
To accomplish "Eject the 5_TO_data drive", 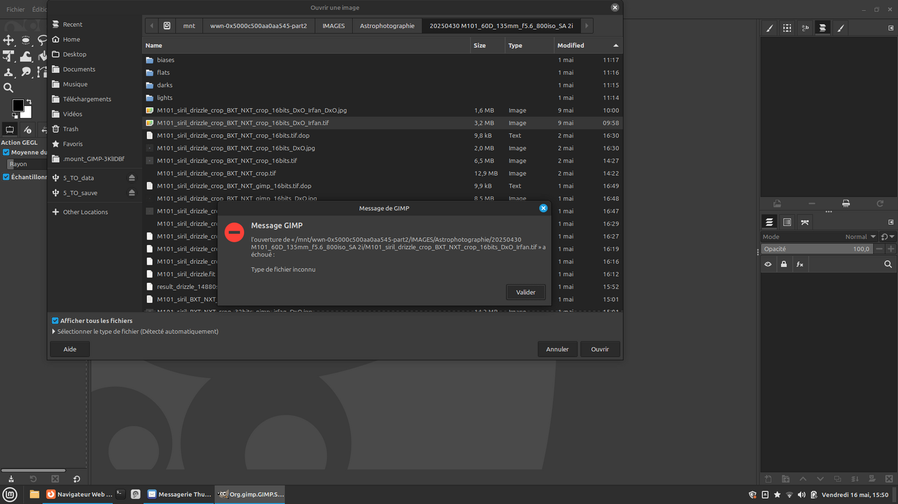I will coord(132,178).
